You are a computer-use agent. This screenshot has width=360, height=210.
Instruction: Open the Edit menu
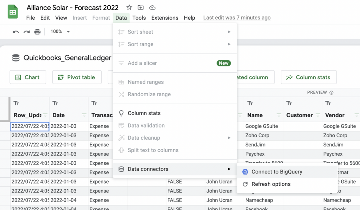[x=45, y=18]
